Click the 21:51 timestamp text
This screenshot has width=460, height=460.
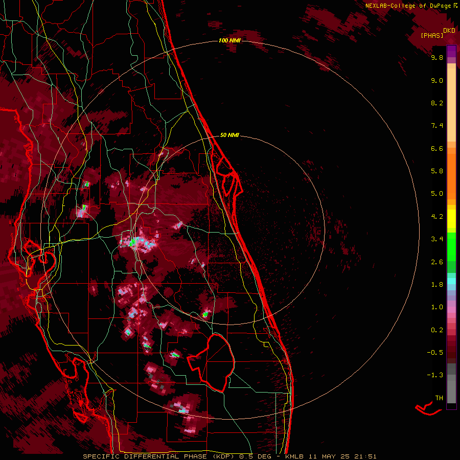[365, 456]
